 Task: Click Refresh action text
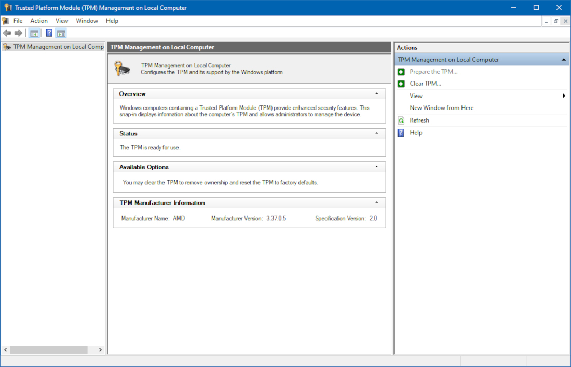[419, 120]
